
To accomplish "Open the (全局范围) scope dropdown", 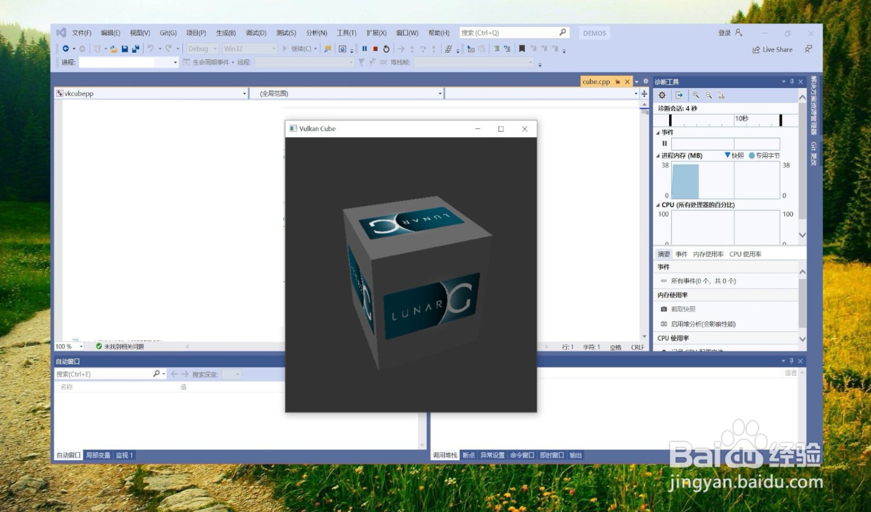I will [x=348, y=94].
